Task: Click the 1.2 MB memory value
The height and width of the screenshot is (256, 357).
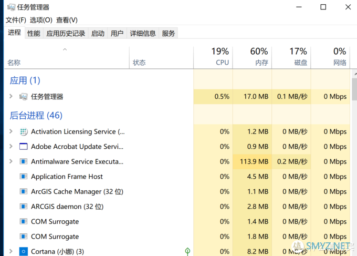Action: pyautogui.click(x=258, y=131)
